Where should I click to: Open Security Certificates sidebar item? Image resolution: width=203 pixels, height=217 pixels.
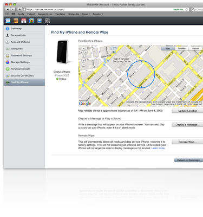pyautogui.click(x=24, y=75)
